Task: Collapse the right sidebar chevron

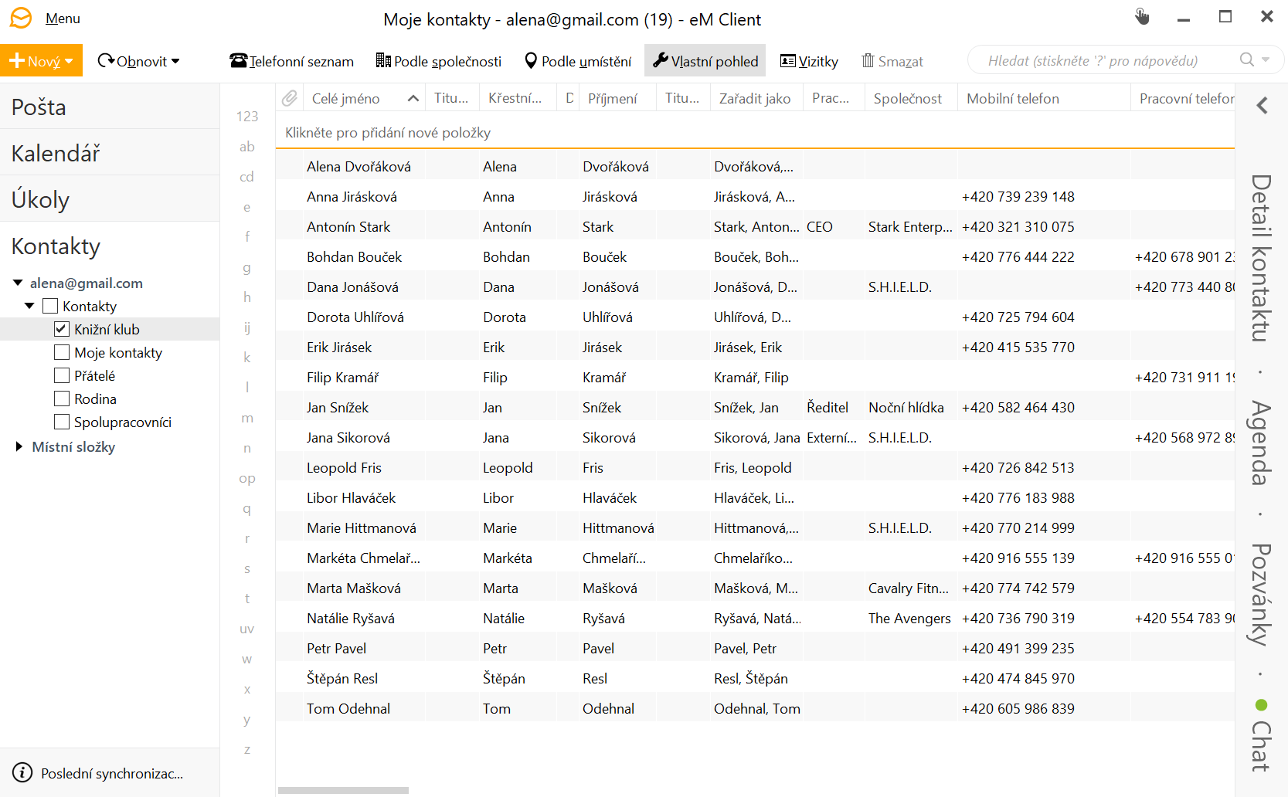Action: point(1262,105)
